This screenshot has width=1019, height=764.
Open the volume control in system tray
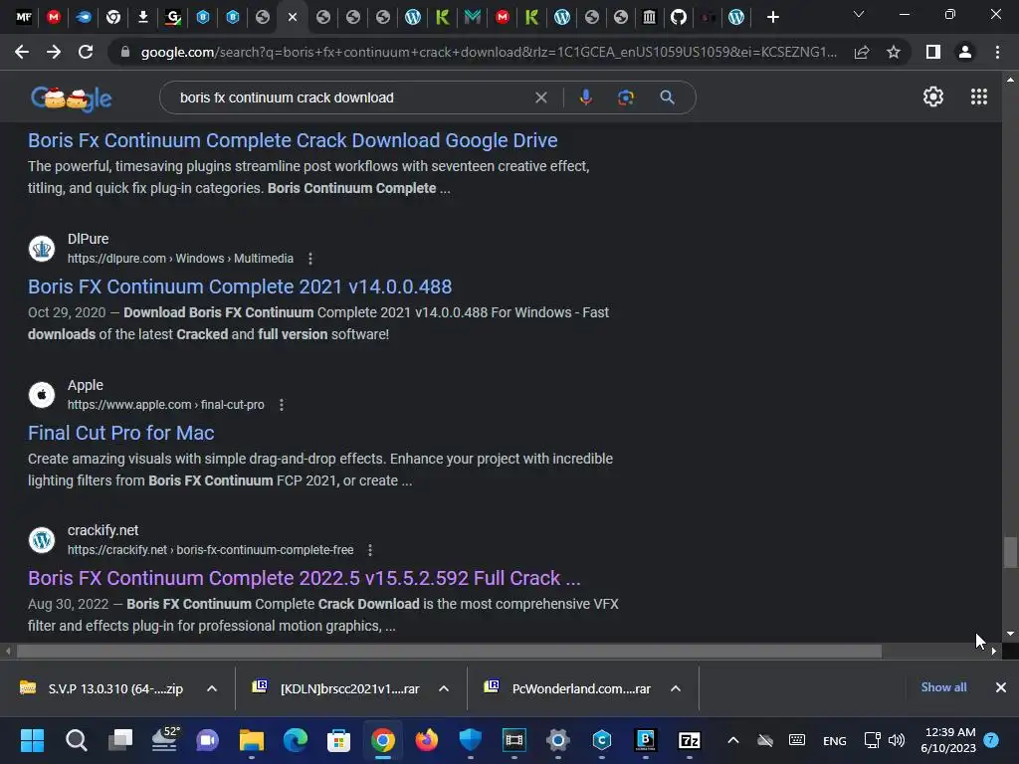897,740
